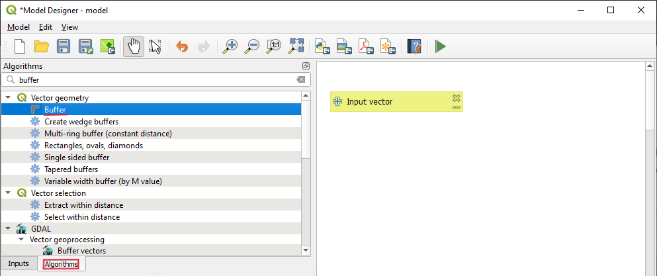Viewport: 657px width, 276px height.
Task: Zoom to full model extent
Action: [x=296, y=46]
